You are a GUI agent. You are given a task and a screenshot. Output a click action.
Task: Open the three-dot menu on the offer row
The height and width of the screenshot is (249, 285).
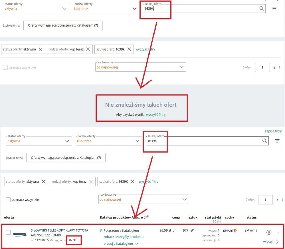[x=278, y=232]
